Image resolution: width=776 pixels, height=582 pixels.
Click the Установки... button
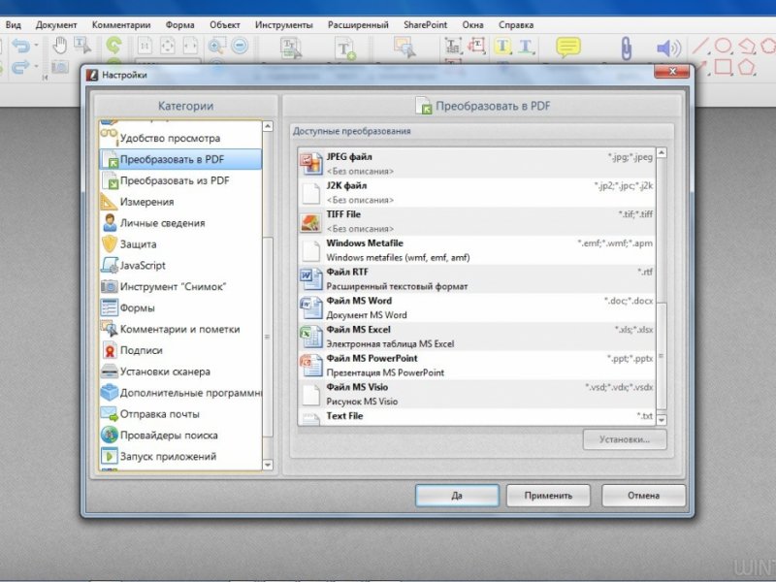[625, 439]
